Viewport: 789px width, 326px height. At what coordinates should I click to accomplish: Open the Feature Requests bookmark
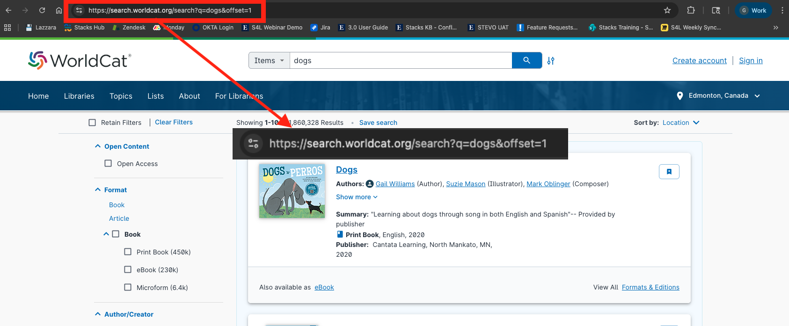coord(547,28)
